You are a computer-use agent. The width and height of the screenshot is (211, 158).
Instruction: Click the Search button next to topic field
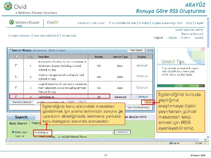(122, 132)
